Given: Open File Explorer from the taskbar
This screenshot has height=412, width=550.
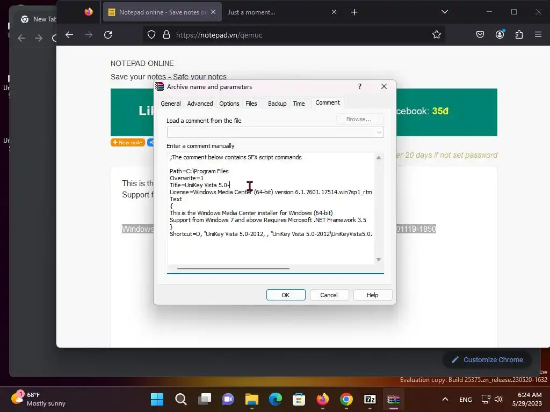Looking at the screenshot, I should pyautogui.click(x=251, y=399).
